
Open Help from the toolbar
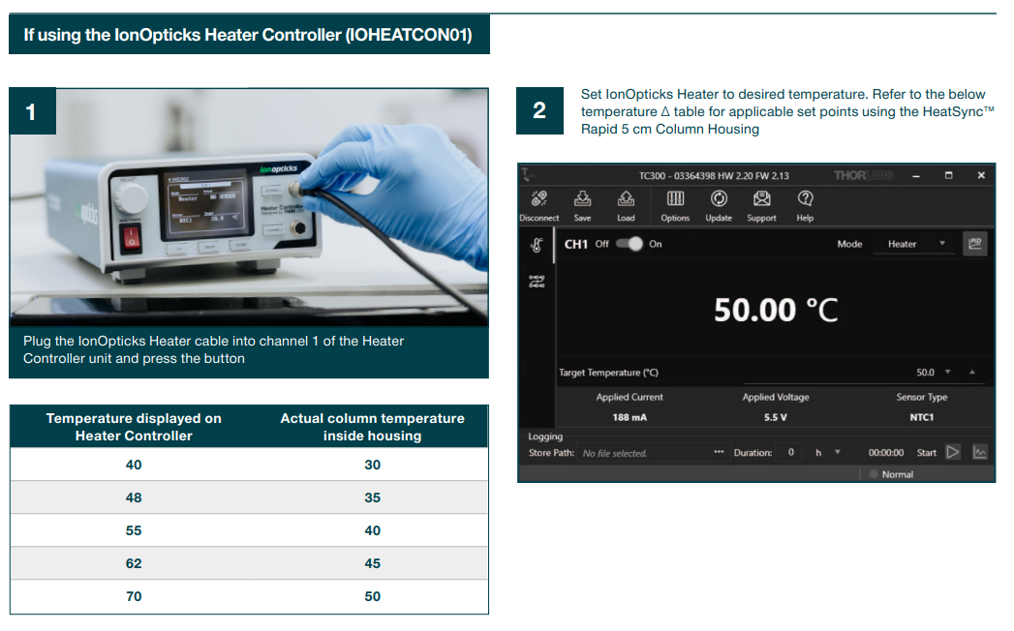point(805,199)
